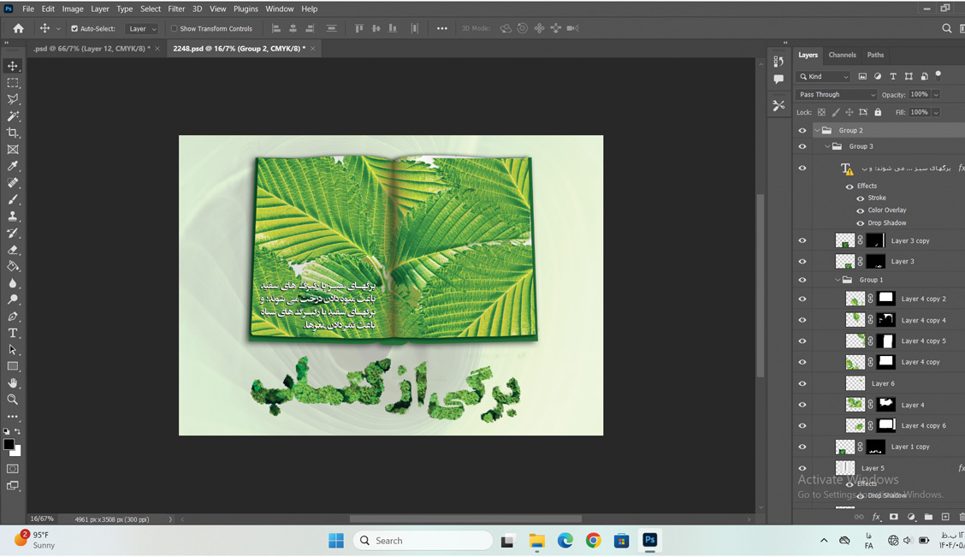Click the more options ellipsis in options bar
Screen dimensions: 965x557
pos(442,28)
